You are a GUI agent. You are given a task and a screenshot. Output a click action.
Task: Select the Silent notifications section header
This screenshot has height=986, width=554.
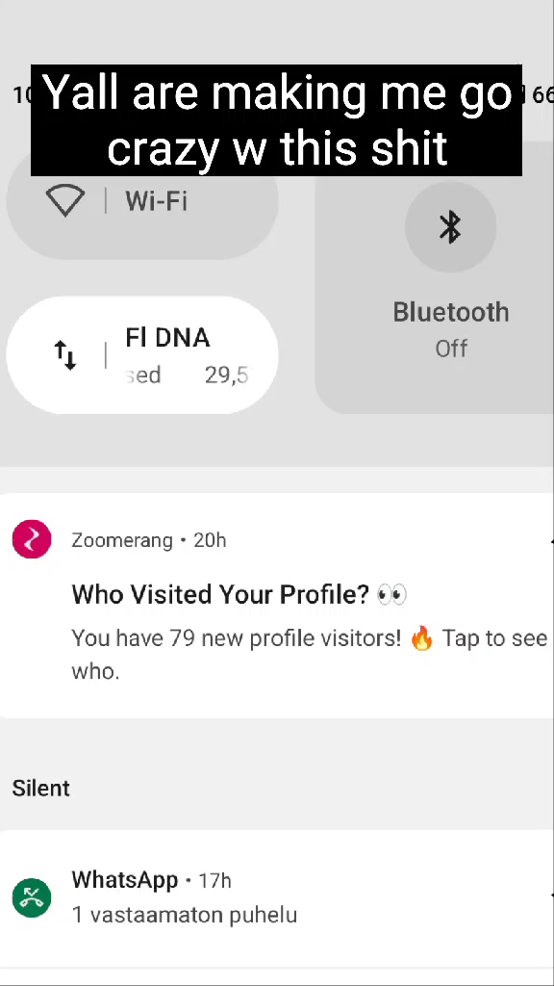tap(40, 788)
